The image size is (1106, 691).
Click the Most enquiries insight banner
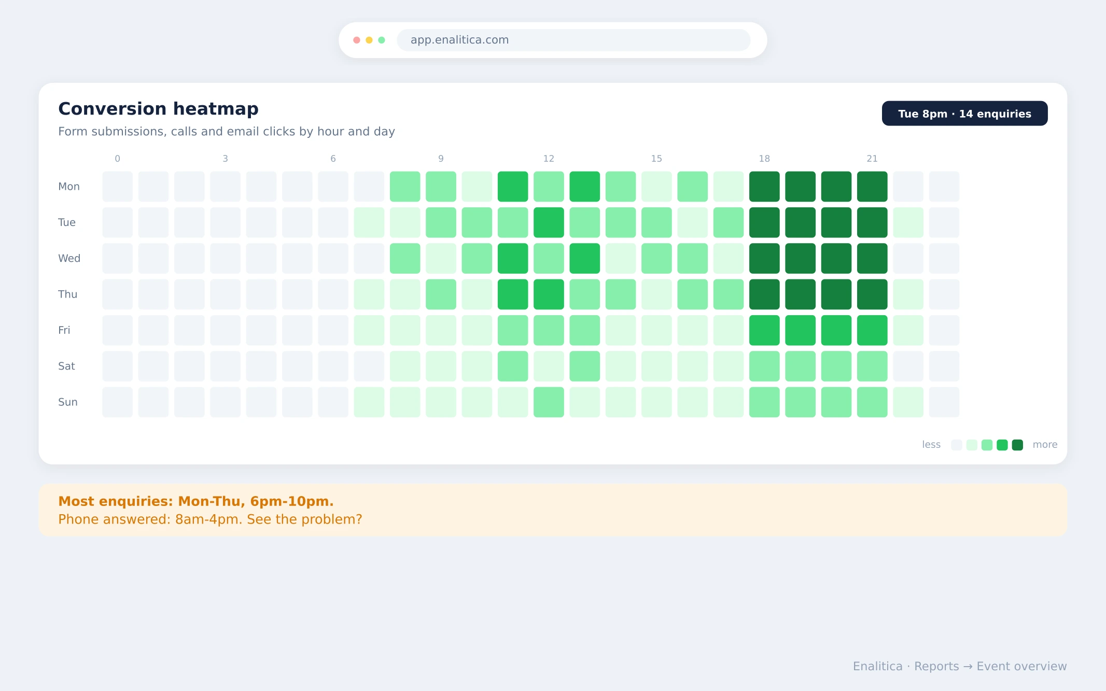(x=553, y=510)
